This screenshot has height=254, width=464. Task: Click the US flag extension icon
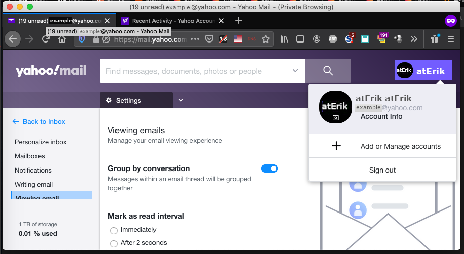coord(238,39)
